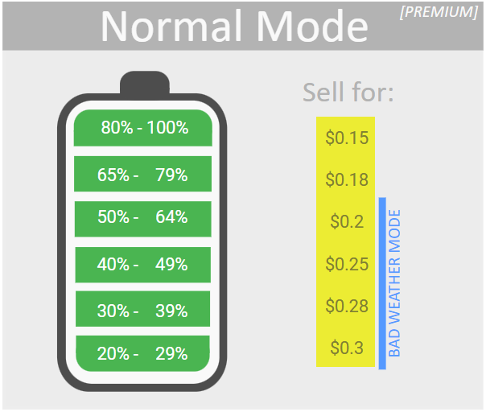Select the 65% - 79% battery segment

click(x=142, y=175)
